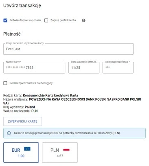Click the Waluta rozliczenia PLN text
The width and height of the screenshot is (149, 166).
tap(20, 111)
